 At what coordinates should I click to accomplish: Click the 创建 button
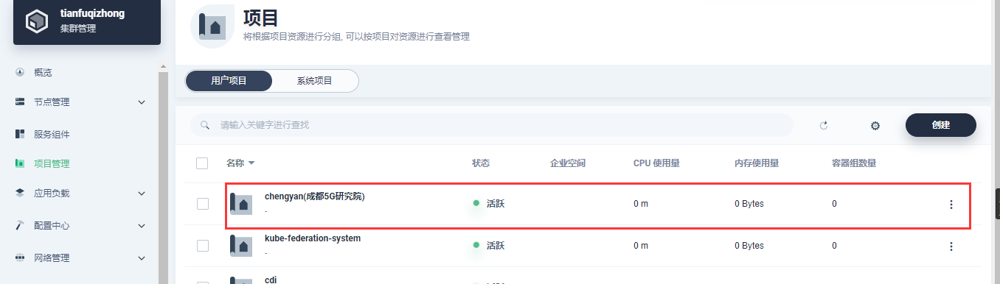[x=941, y=125]
